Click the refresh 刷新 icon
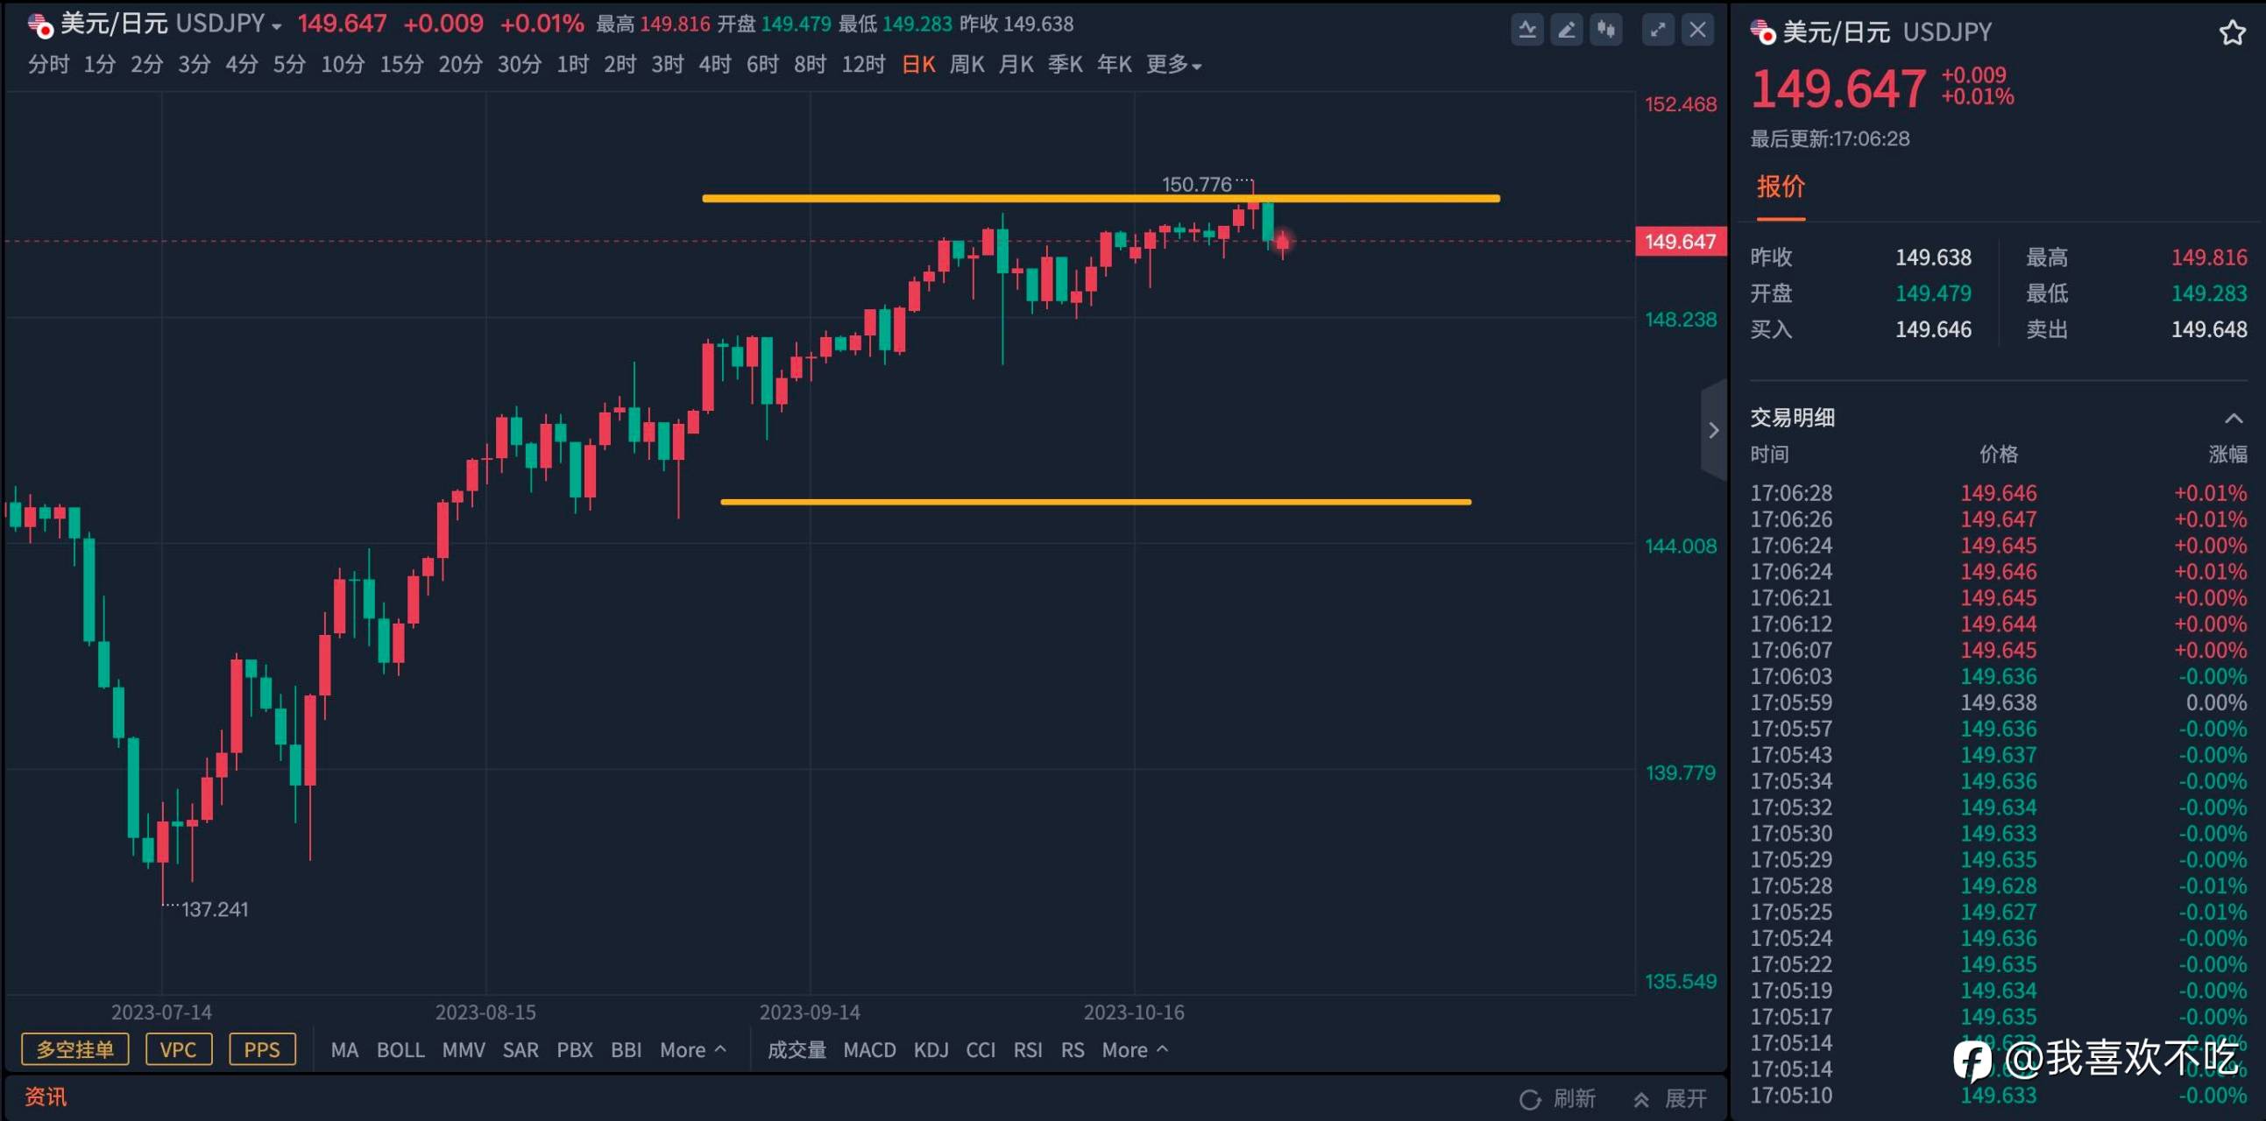 pyautogui.click(x=1531, y=1099)
